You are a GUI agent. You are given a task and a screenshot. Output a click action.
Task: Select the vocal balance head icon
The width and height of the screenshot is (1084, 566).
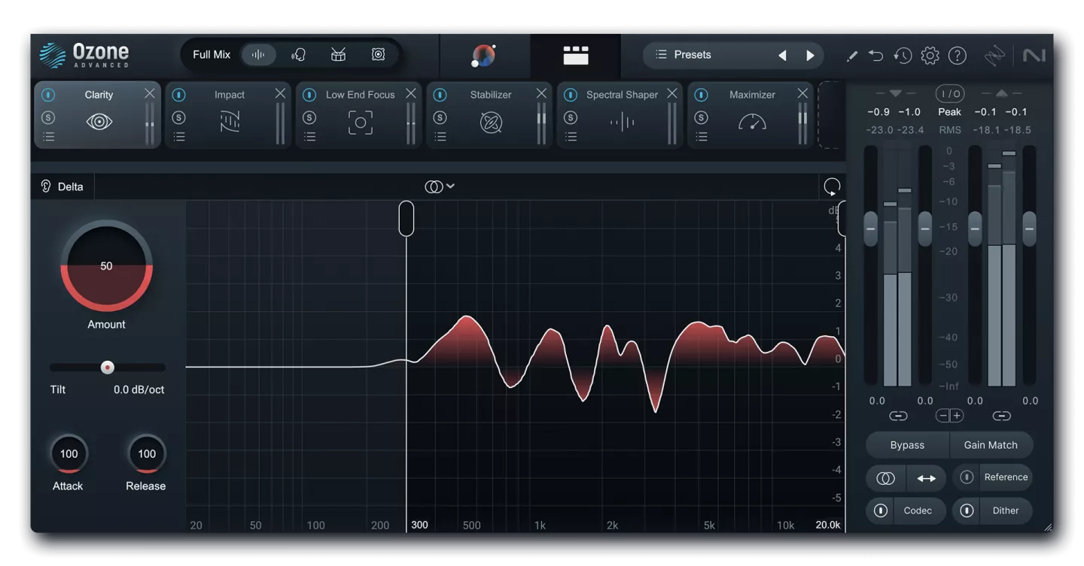tap(298, 55)
